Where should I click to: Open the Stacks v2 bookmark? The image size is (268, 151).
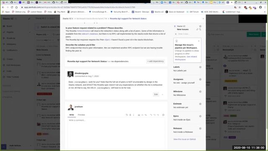click(157, 12)
